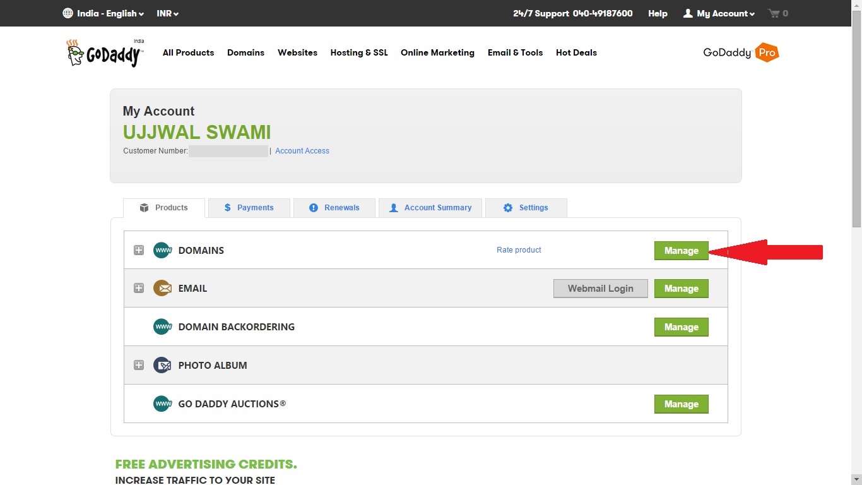This screenshot has height=485, width=862.
Task: Click the Email envelope icon
Action: pos(163,288)
